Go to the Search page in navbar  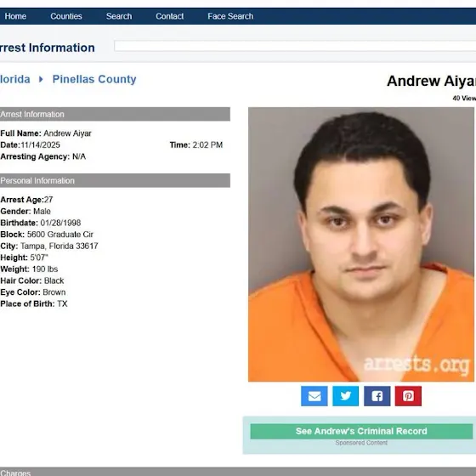coord(119,16)
